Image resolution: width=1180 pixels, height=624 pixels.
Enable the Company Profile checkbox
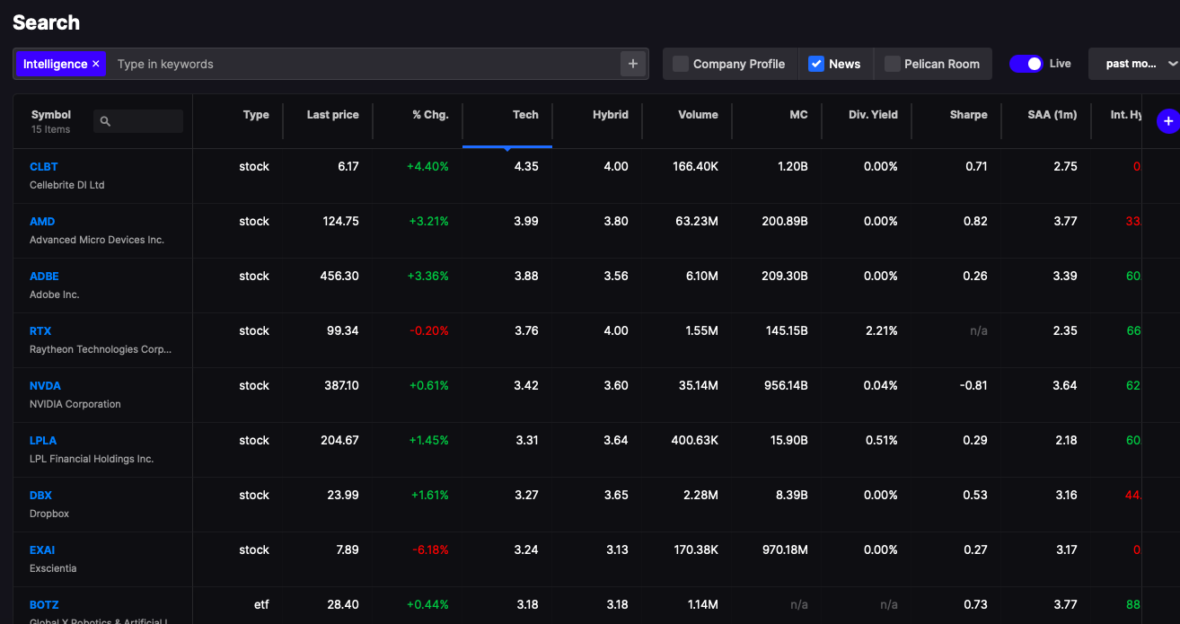point(681,64)
